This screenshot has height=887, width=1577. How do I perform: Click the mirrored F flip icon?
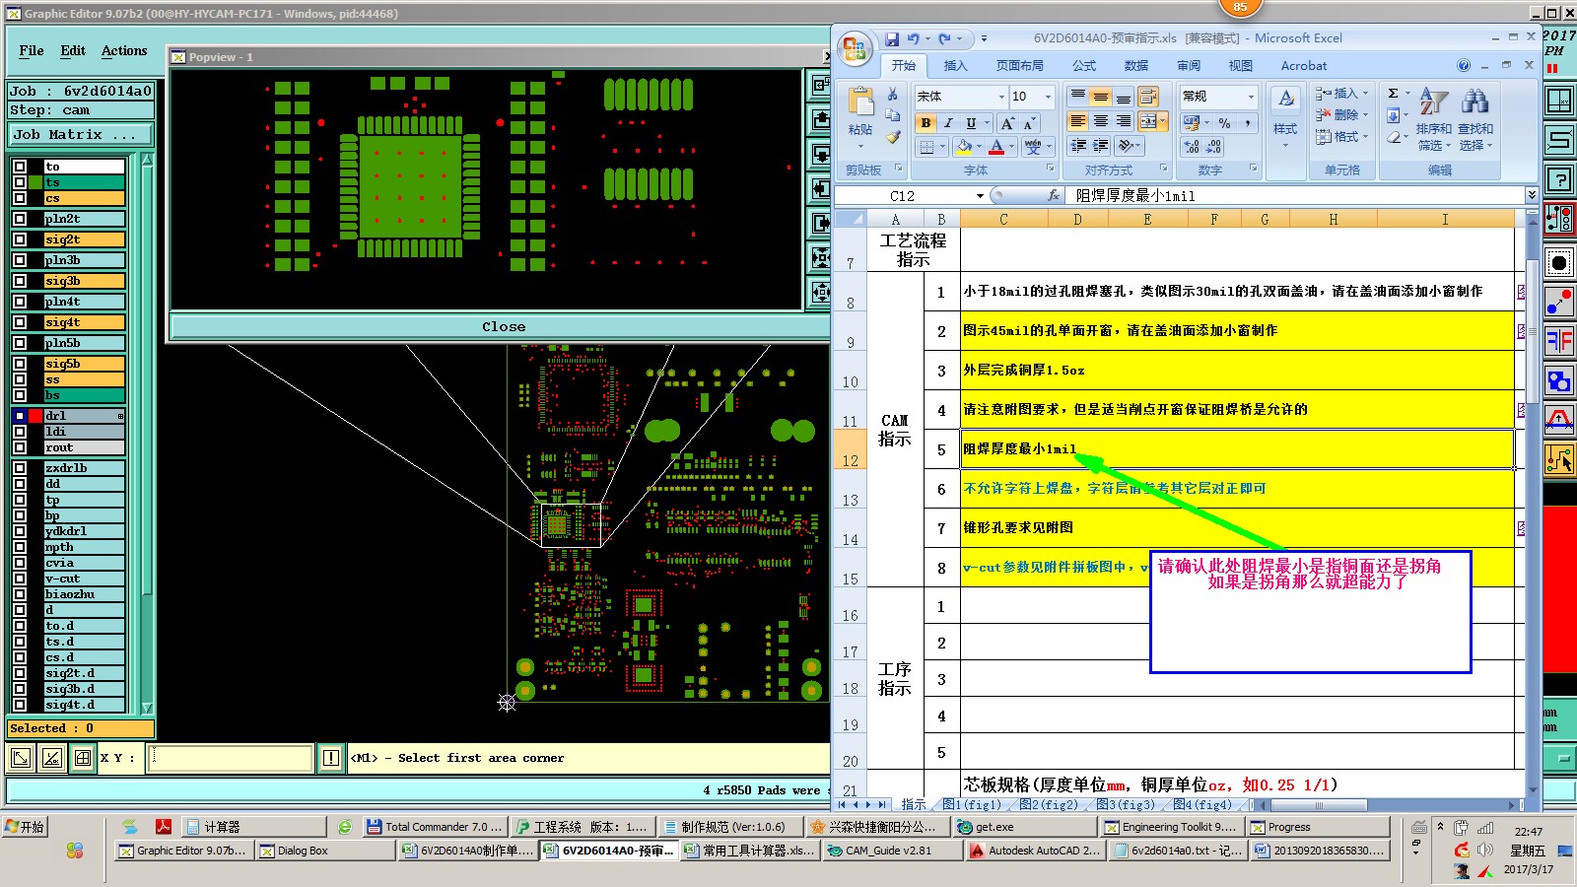[1559, 341]
